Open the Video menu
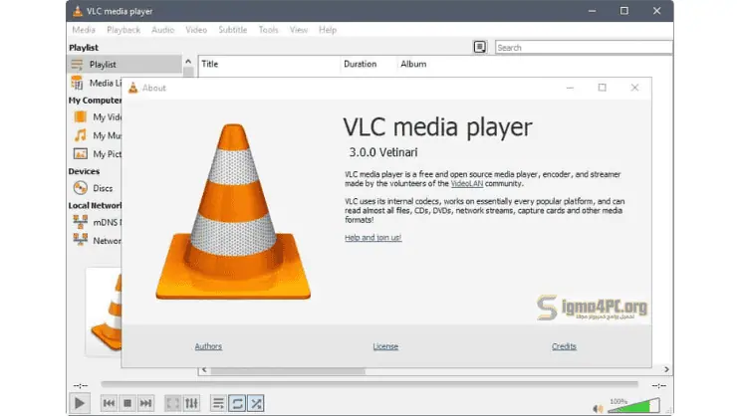 point(196,30)
